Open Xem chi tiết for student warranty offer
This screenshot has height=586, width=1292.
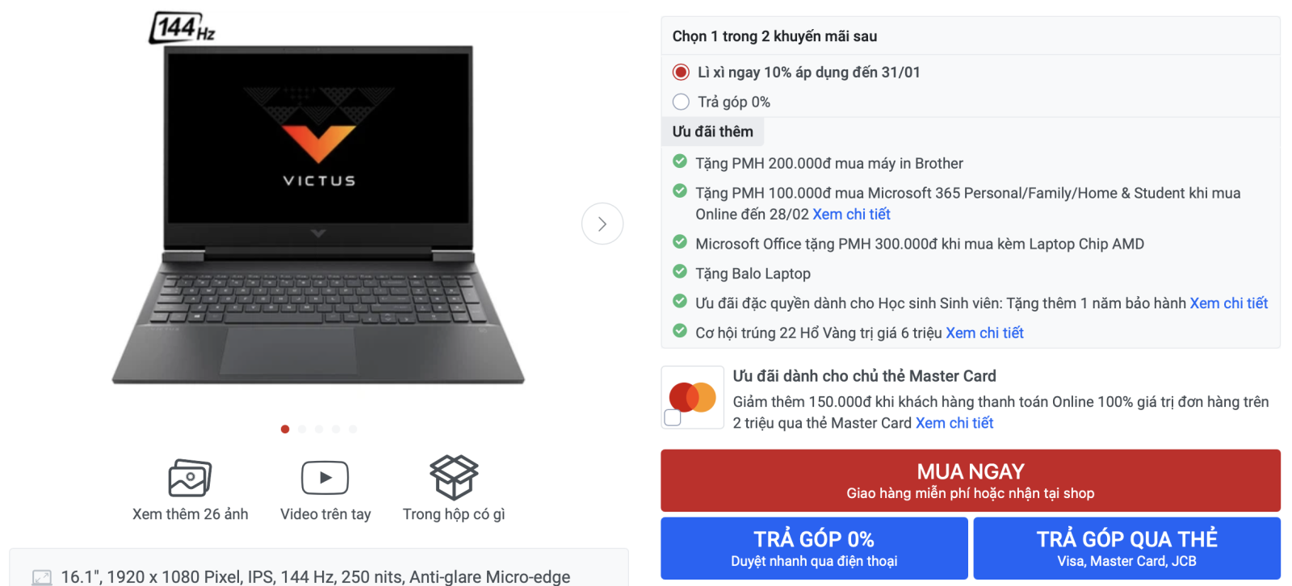point(1228,303)
